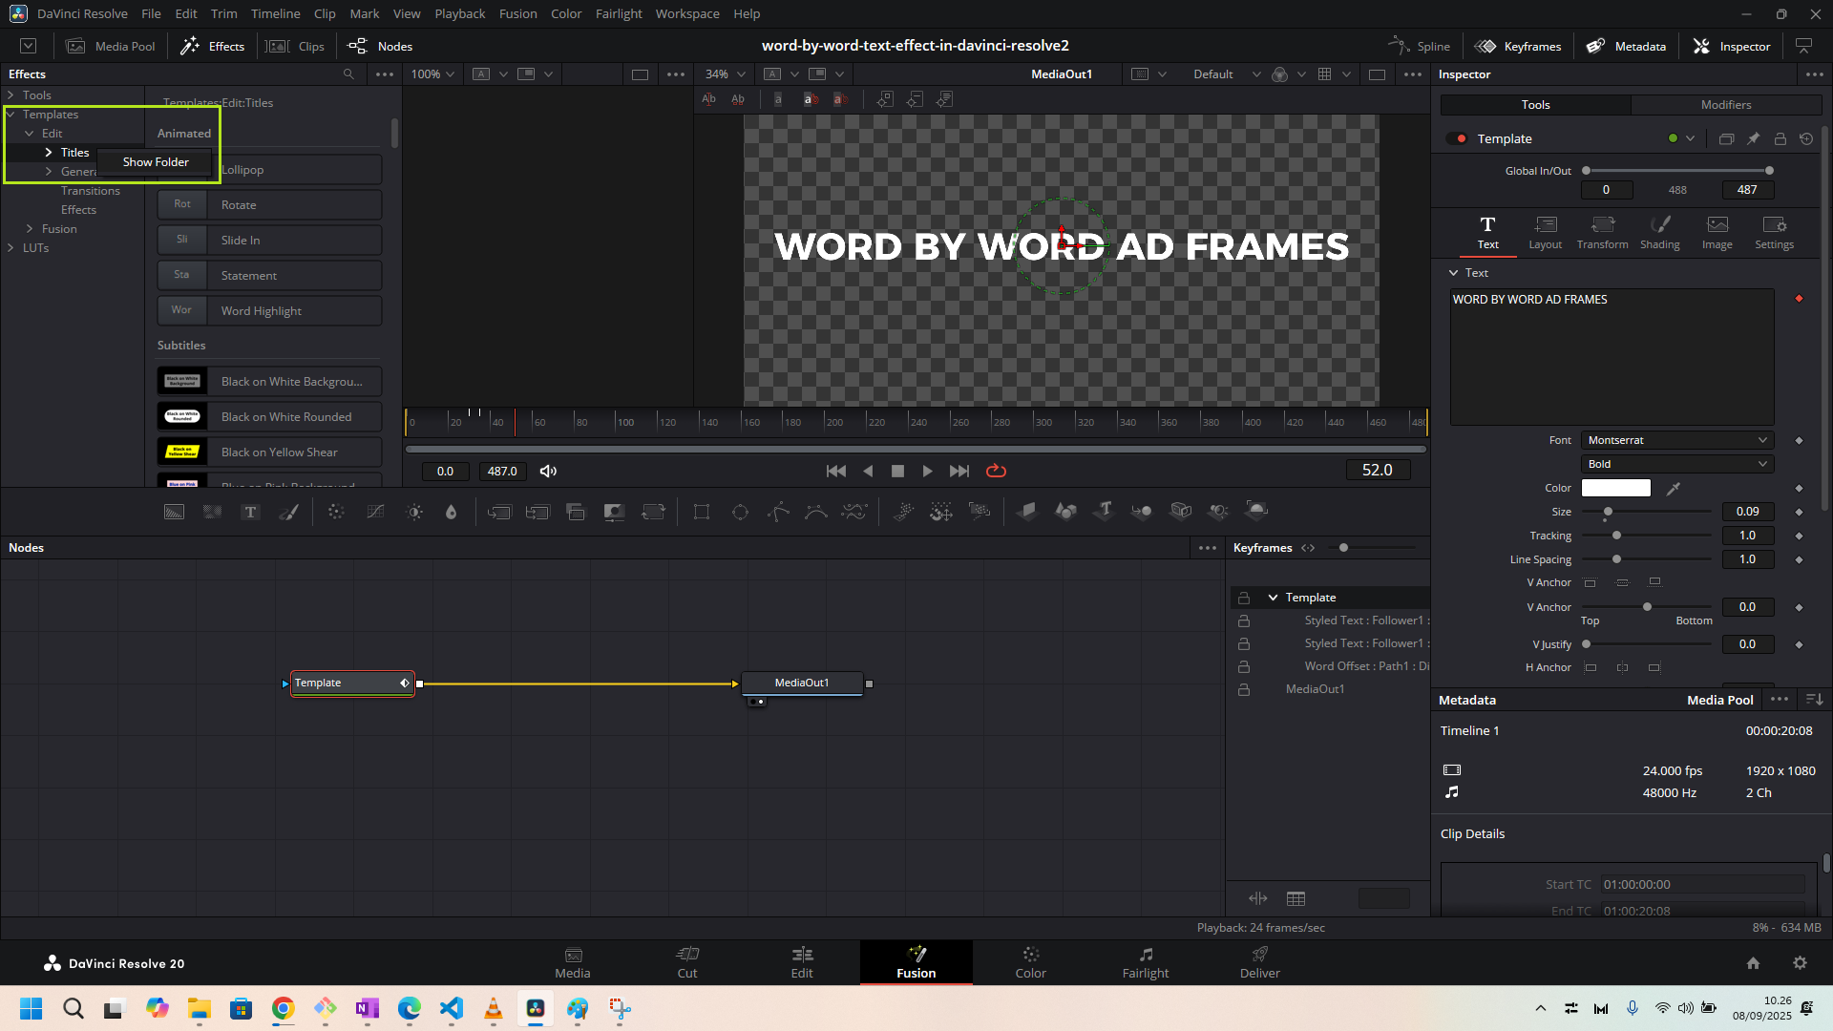Screen dimensions: 1833x1031
Task: Collapse the Text section in Inspector
Action: tap(1454, 273)
